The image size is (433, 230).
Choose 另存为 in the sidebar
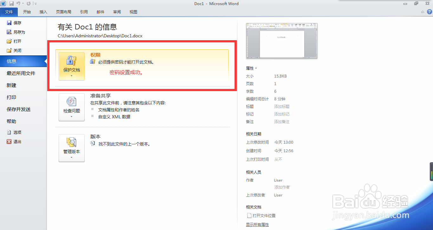[x=16, y=32]
